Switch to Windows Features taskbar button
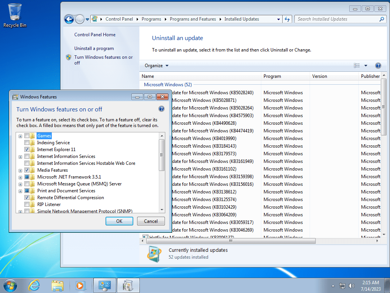The image size is (390, 293). pyautogui.click(x=128, y=285)
